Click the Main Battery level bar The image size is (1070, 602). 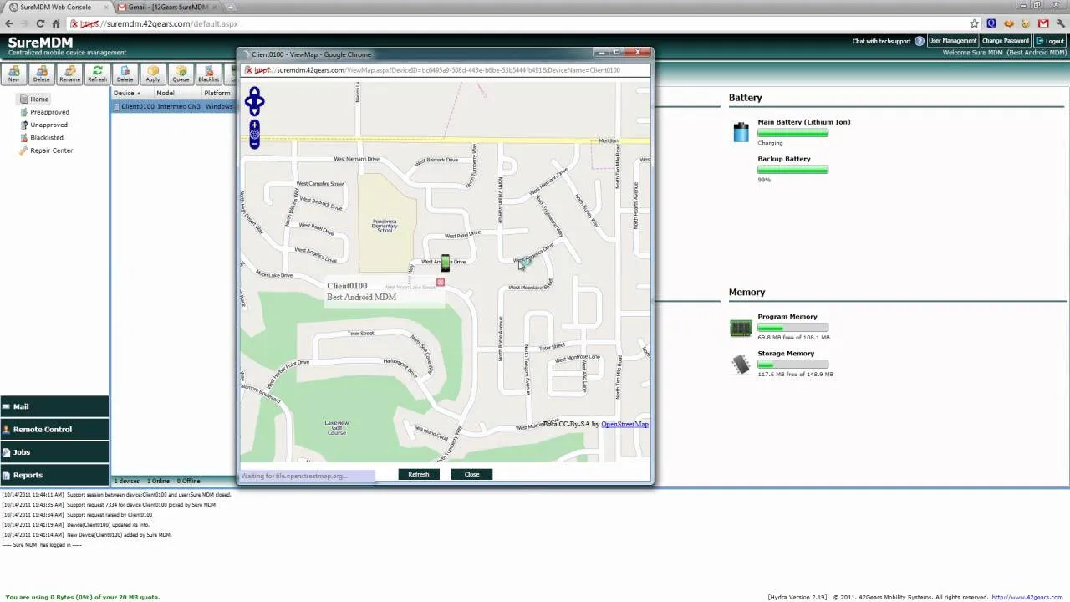point(792,133)
